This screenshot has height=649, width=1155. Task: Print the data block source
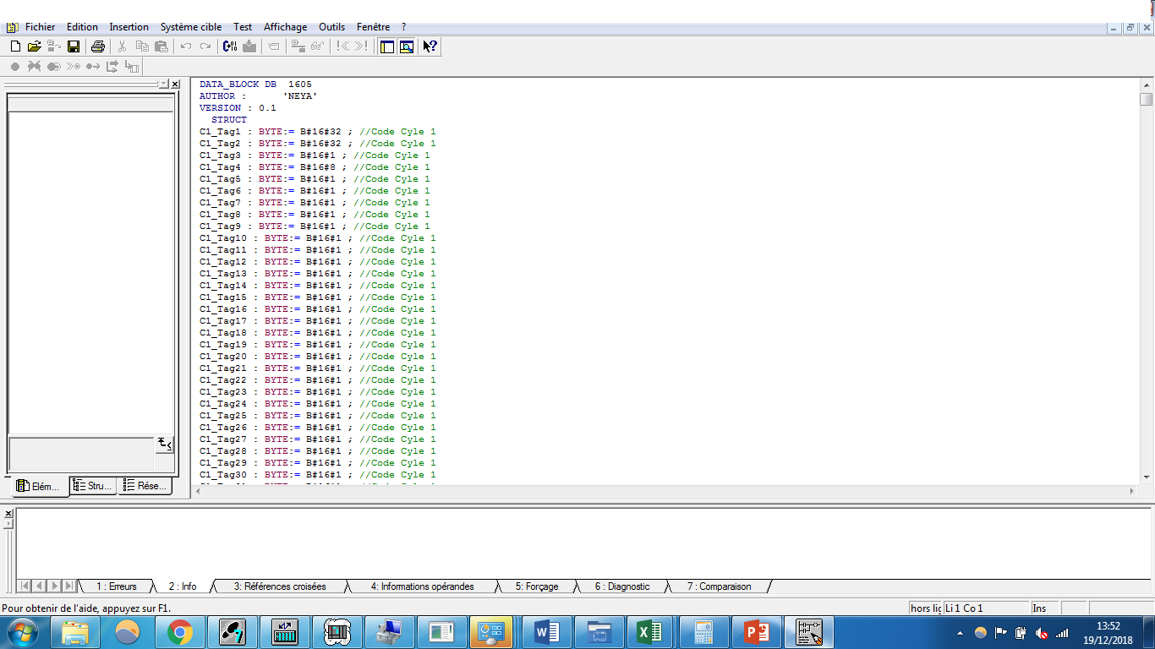click(98, 46)
